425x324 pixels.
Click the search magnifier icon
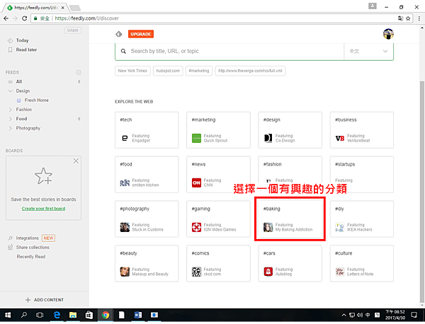123,51
